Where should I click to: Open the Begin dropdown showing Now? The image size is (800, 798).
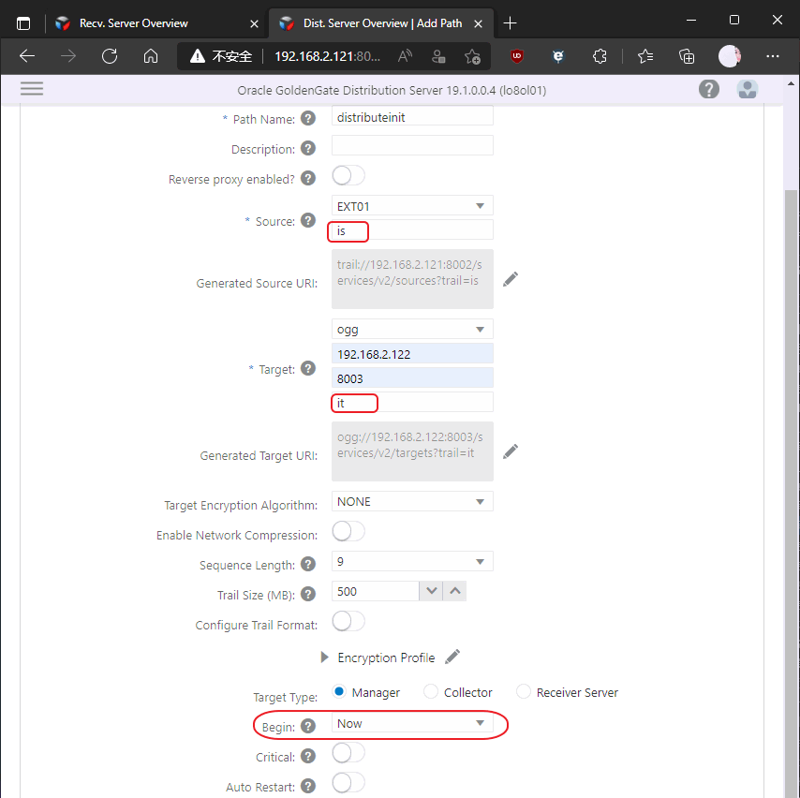click(412, 723)
